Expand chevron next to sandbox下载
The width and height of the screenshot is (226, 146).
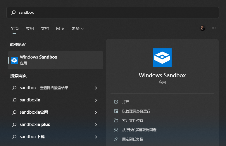coord(96,137)
